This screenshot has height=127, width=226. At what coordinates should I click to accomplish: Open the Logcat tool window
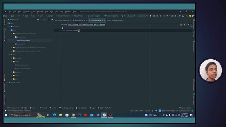coord(93,108)
